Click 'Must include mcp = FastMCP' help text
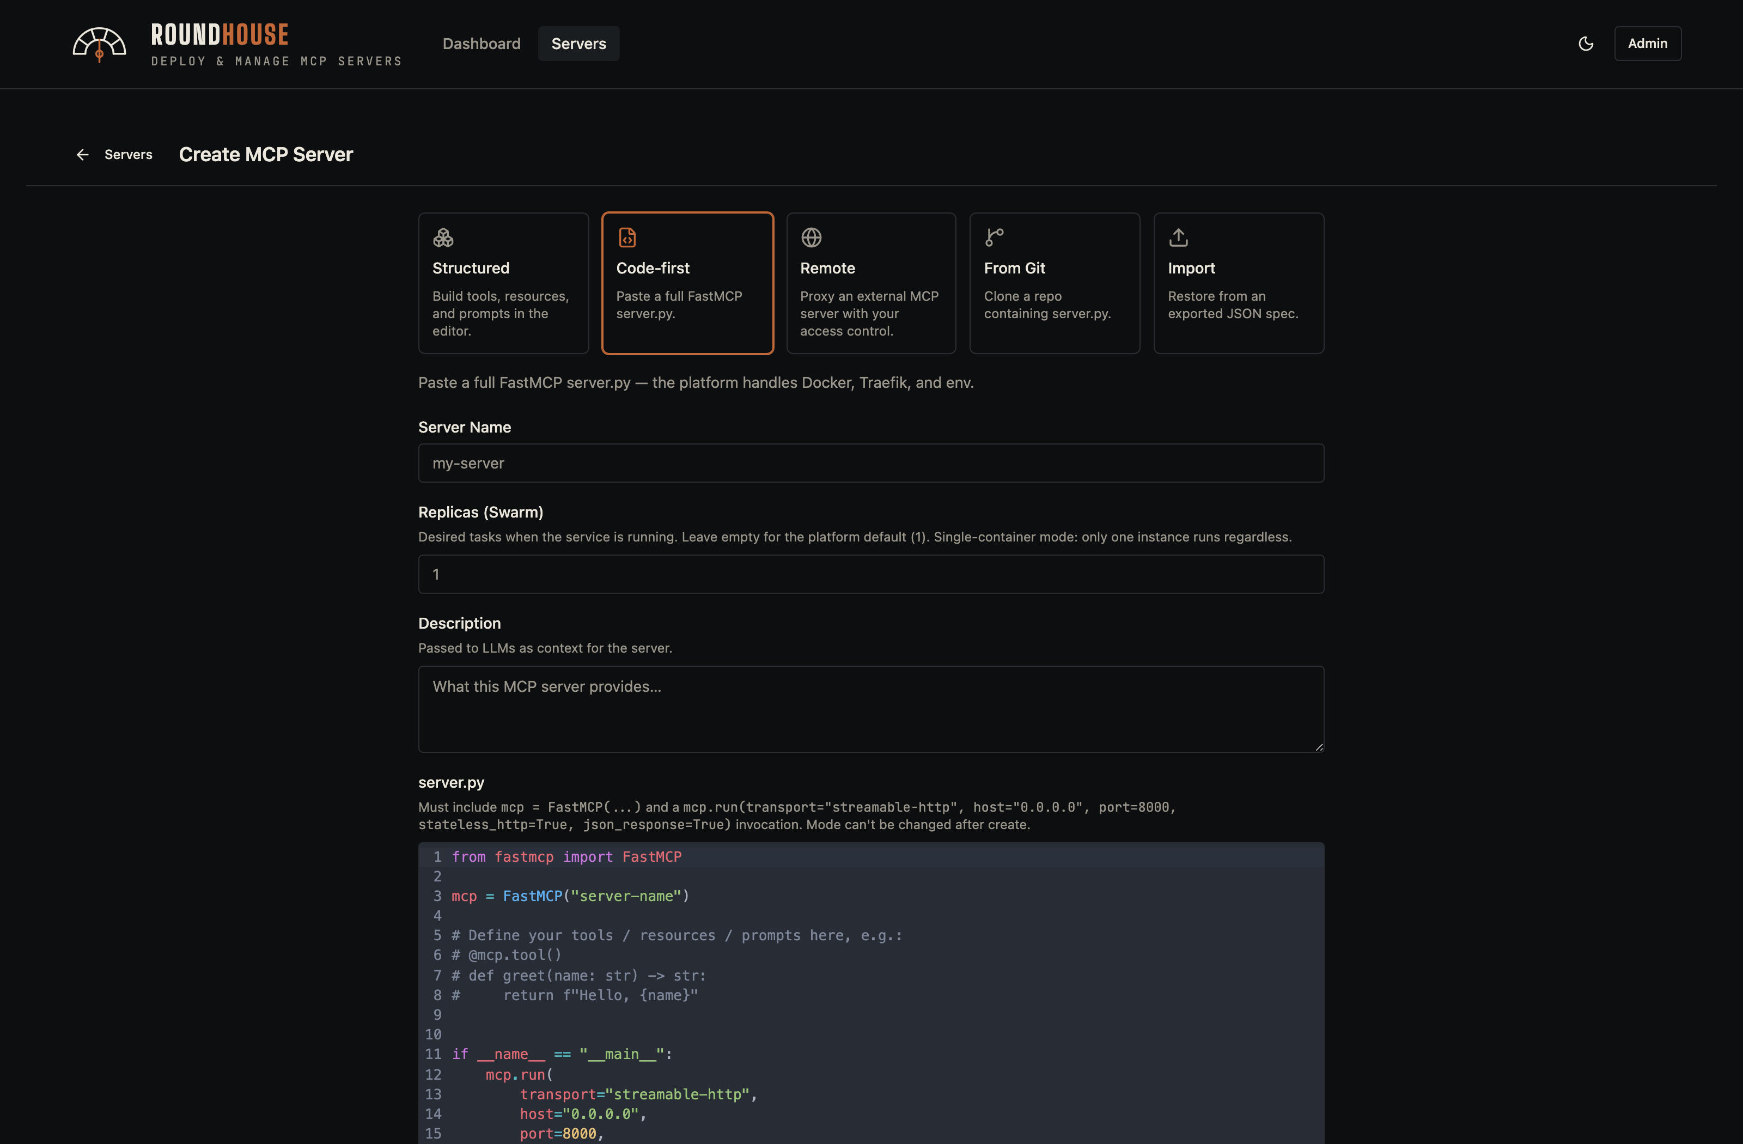The height and width of the screenshot is (1144, 1743). click(x=797, y=816)
